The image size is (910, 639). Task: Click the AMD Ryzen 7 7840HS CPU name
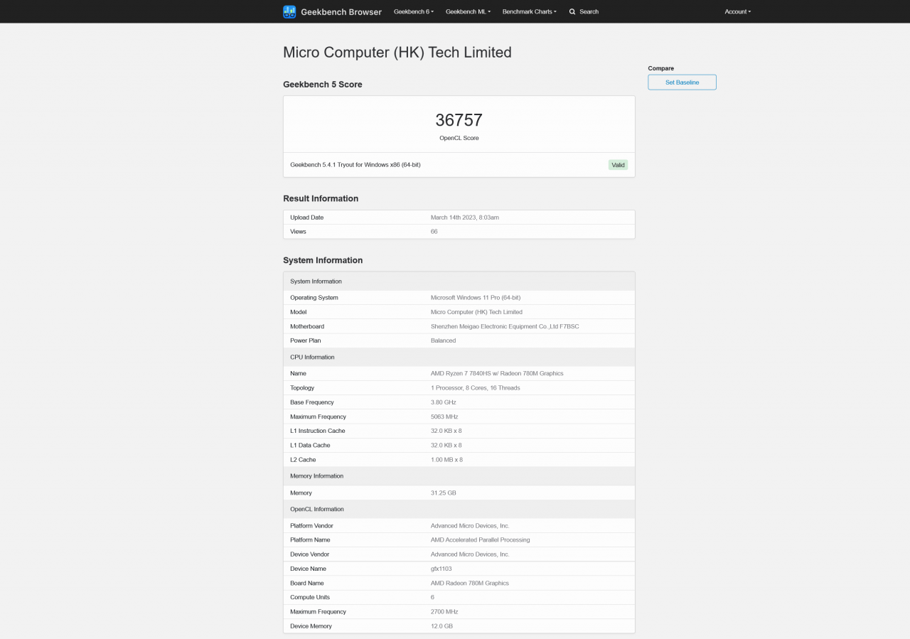[x=497, y=373]
